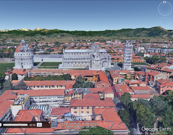Click the Move joystick circle below compass
The image size is (173, 135).
[165, 21]
